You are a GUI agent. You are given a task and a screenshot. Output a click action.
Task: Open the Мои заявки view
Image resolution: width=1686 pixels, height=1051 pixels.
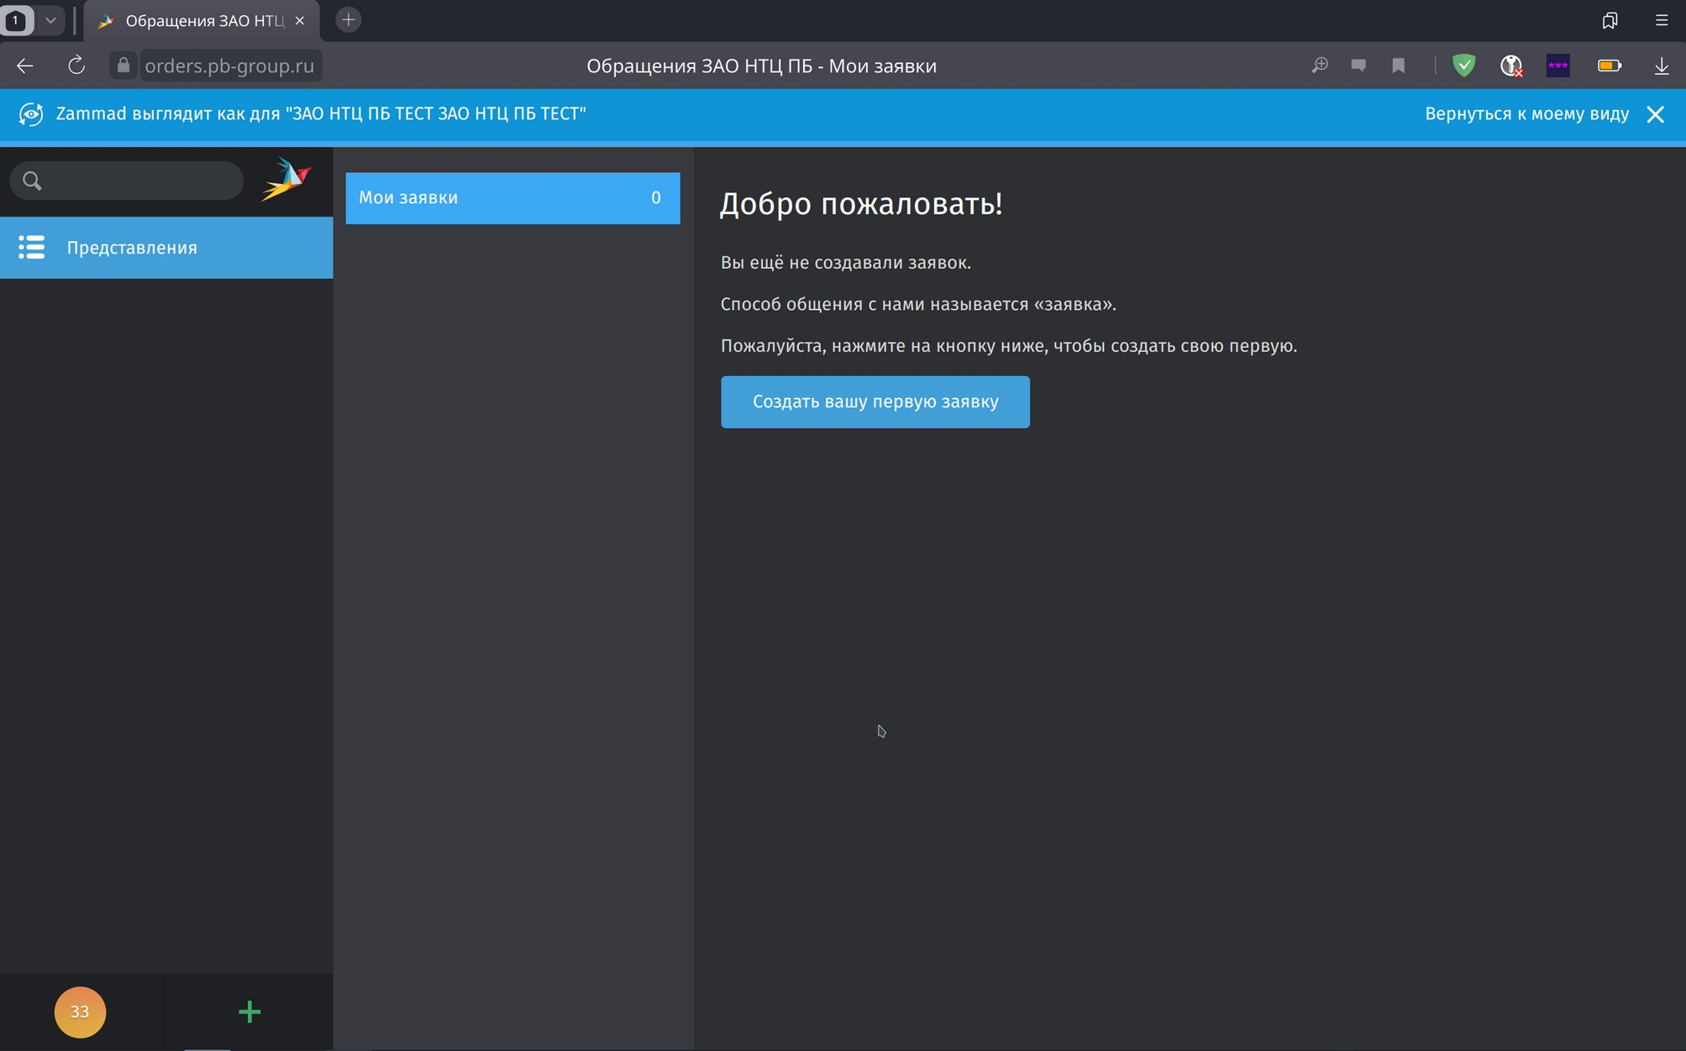[512, 198]
